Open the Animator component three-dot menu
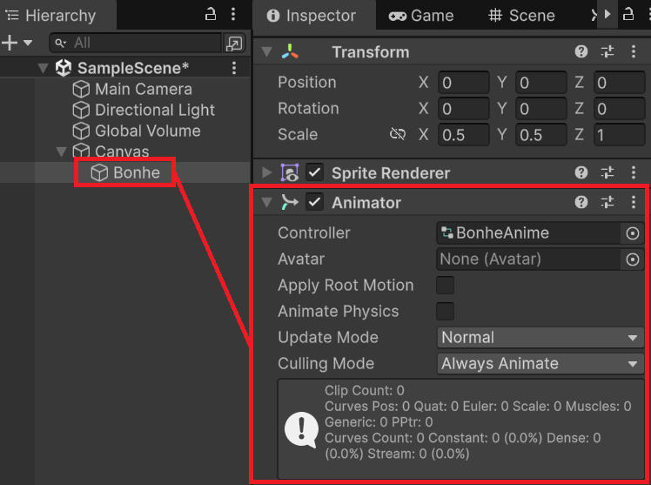Screen dimensions: 651x485 click(633, 202)
